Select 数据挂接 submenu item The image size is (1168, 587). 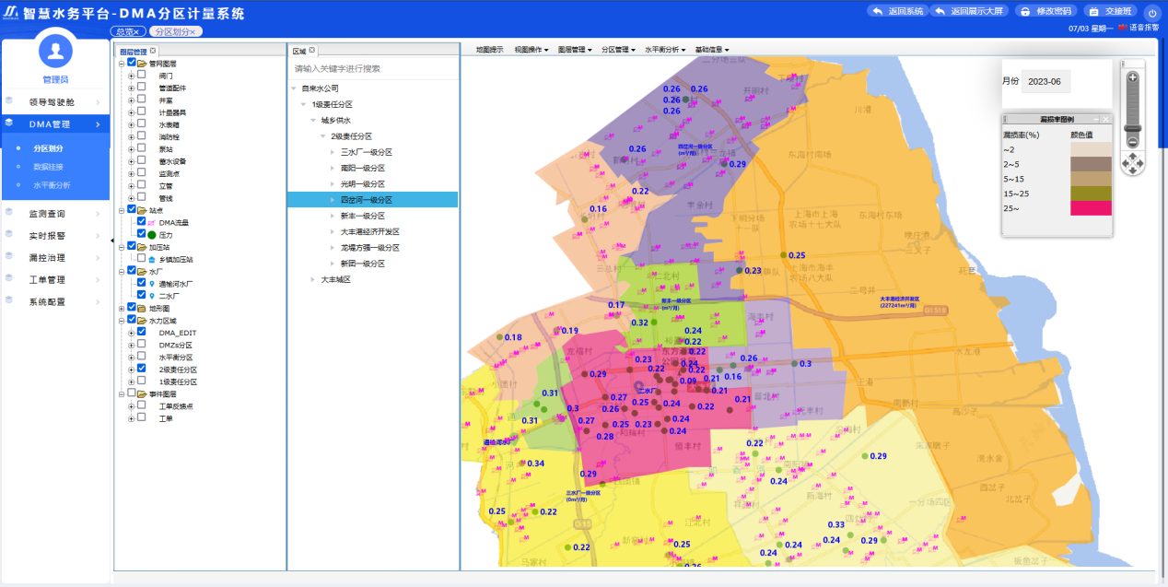click(x=49, y=167)
